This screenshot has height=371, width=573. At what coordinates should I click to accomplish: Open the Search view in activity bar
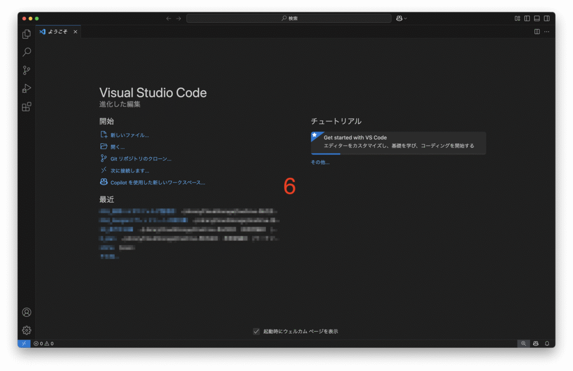(26, 52)
